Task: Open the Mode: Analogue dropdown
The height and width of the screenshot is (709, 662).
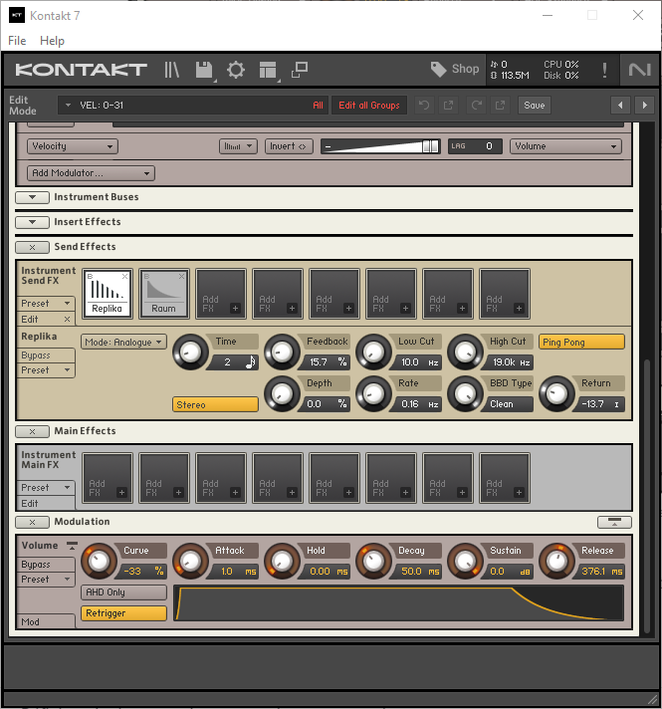Action: 123,342
